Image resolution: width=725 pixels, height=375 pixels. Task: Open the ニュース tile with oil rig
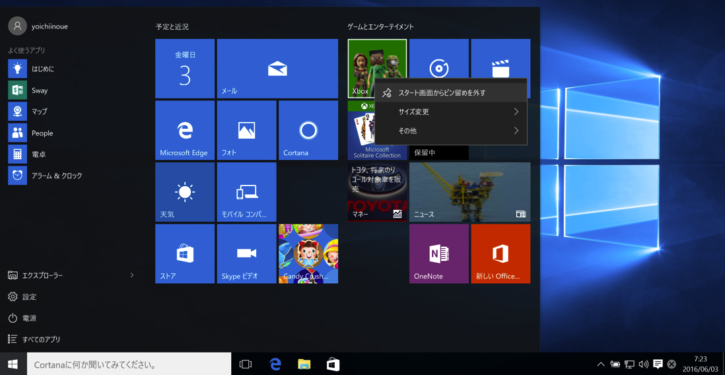(469, 192)
